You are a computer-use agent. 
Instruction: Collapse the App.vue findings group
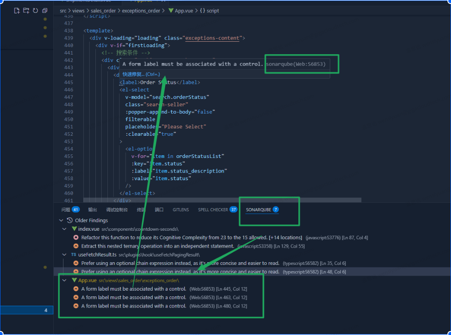64,280
